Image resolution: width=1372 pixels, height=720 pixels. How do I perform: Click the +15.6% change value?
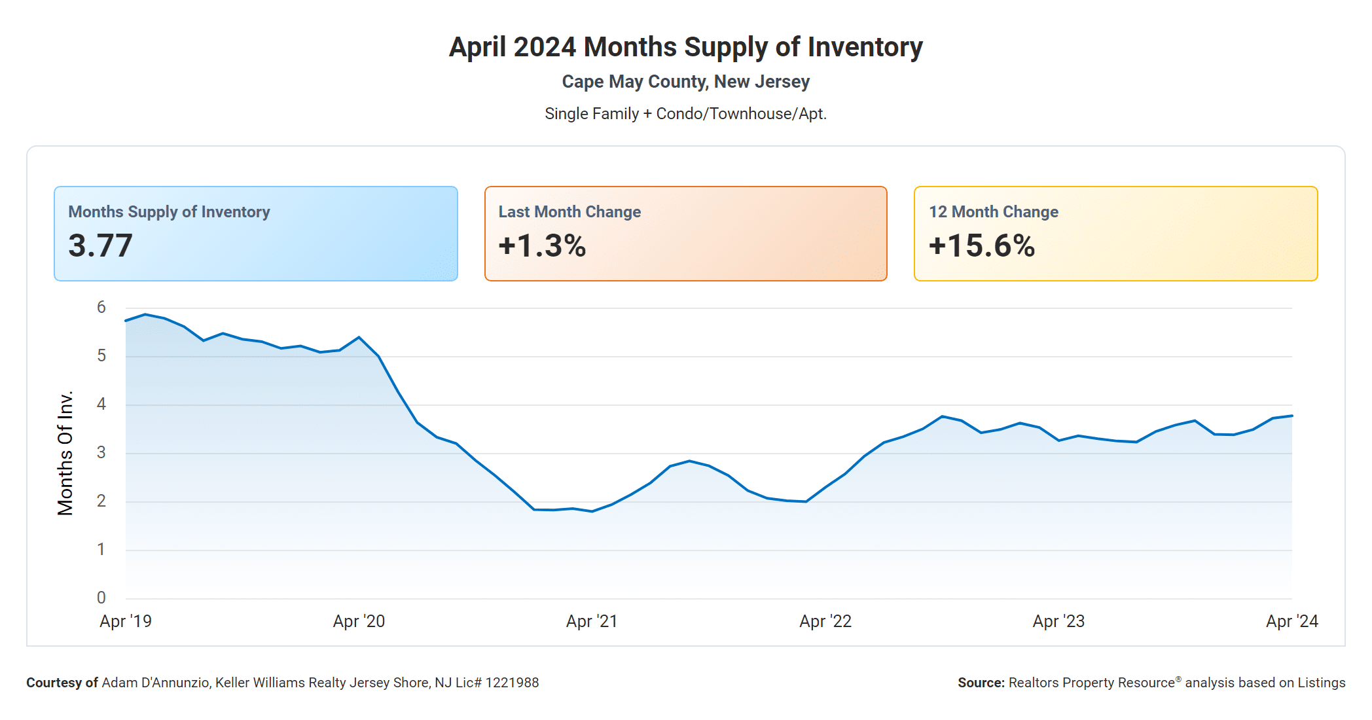point(981,246)
